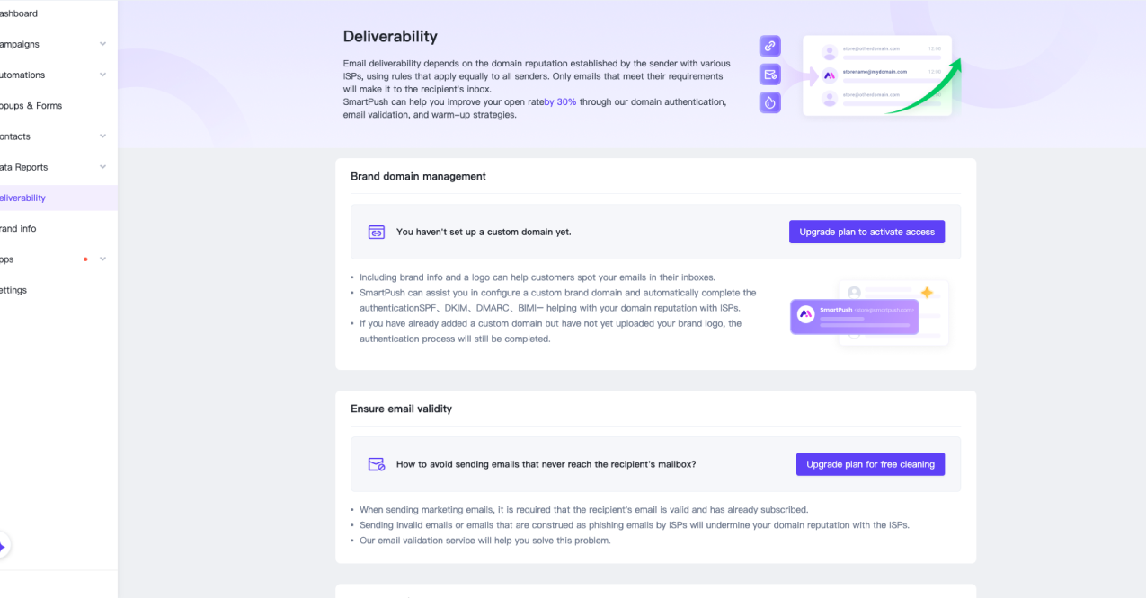Click the sparkle icon above the SmartPush preview card

[x=928, y=290]
